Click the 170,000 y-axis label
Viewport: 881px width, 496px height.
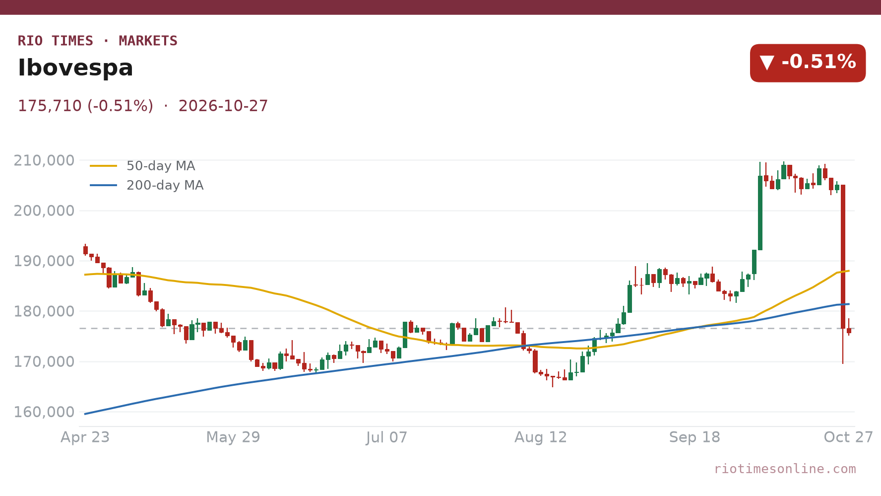click(x=44, y=361)
